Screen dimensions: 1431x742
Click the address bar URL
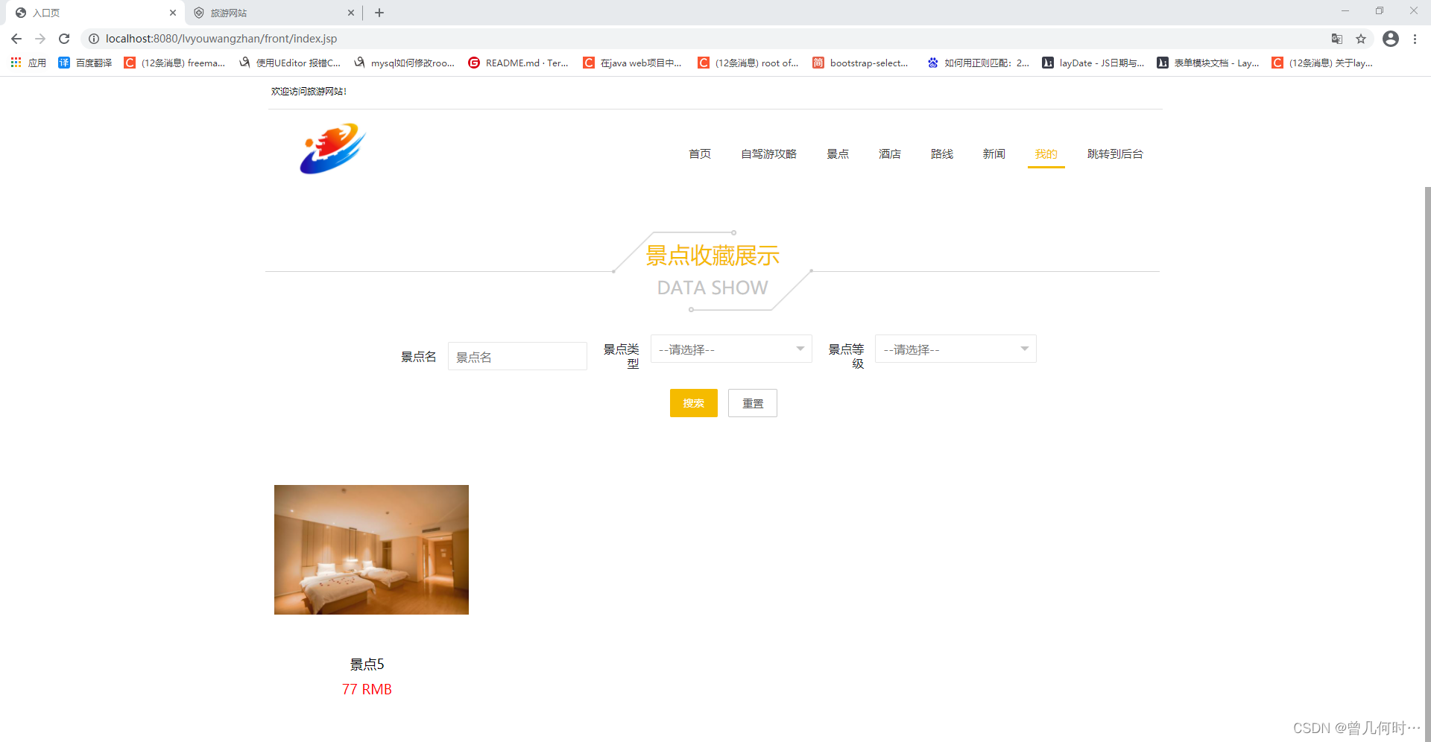(221, 39)
